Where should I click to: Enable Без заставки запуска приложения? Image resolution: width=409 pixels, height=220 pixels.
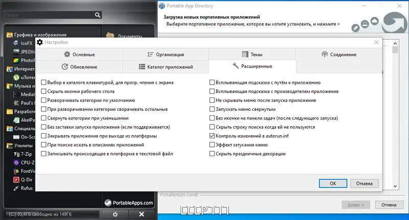coord(43,127)
